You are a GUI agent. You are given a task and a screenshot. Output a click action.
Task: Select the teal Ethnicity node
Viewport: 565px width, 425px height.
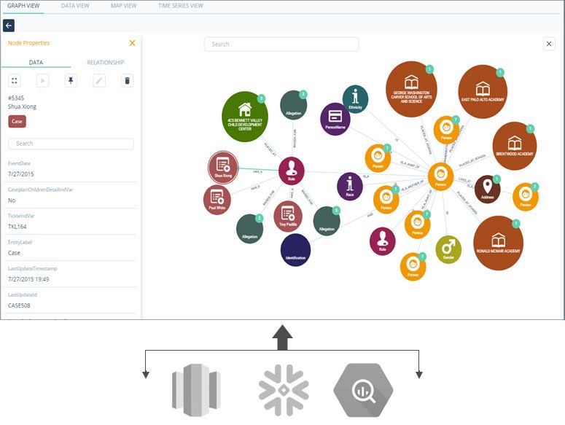coord(355,99)
